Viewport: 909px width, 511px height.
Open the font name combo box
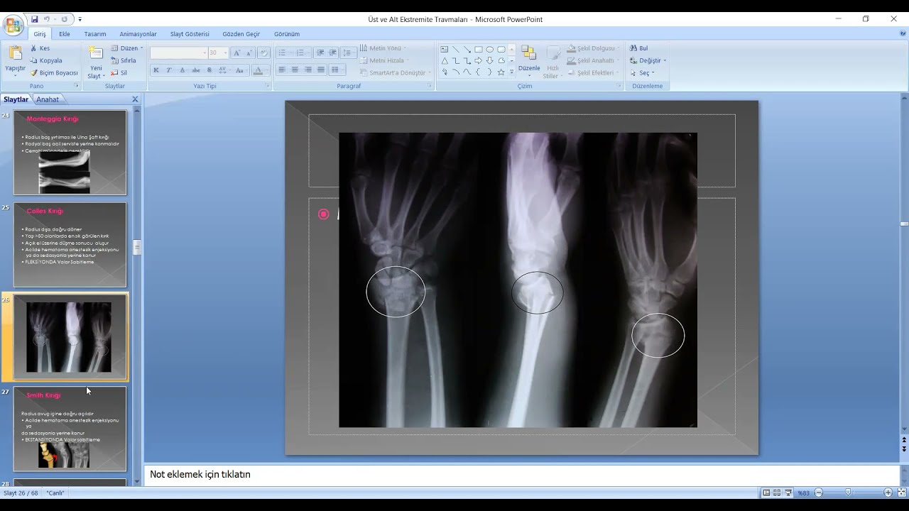[179, 53]
